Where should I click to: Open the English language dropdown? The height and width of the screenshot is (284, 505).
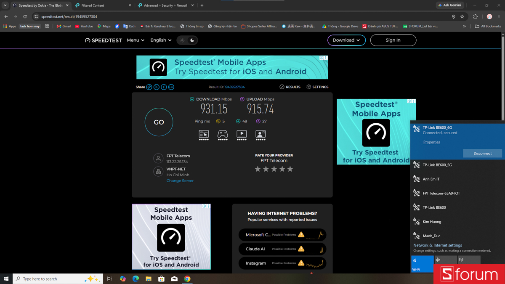[161, 40]
